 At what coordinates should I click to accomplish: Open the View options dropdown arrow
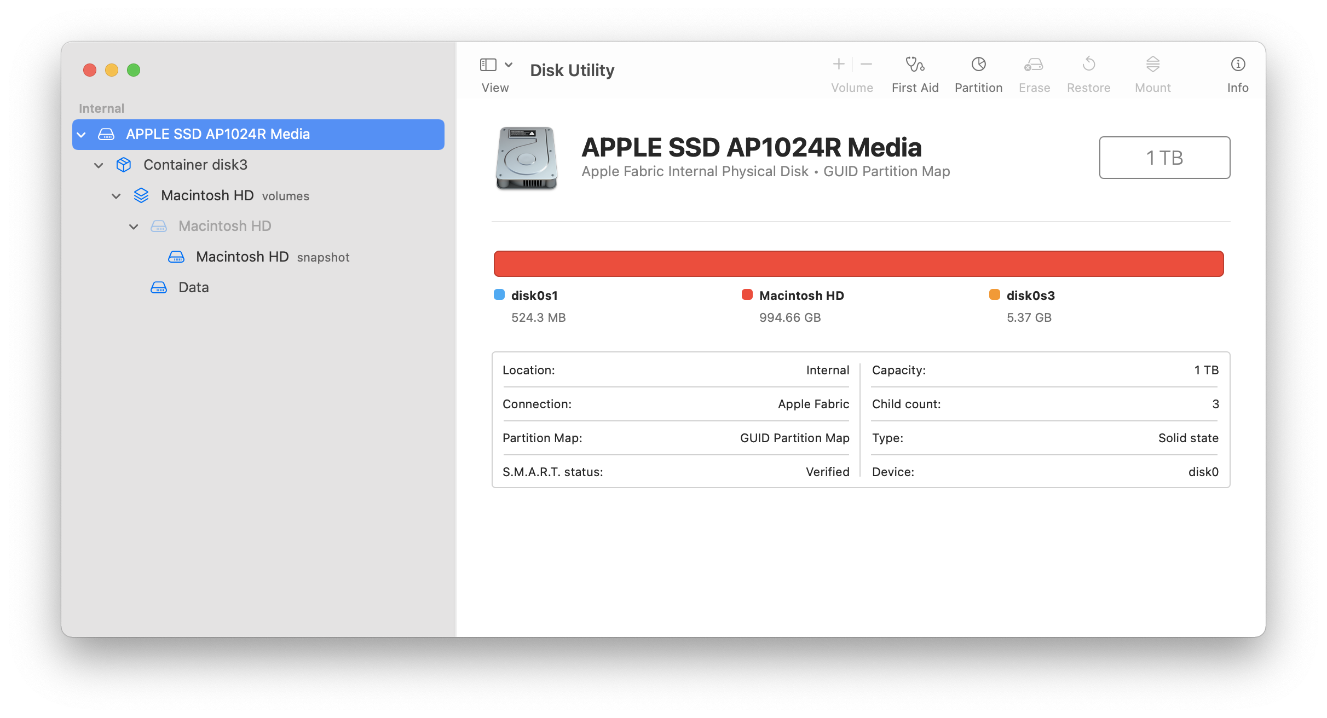pyautogui.click(x=509, y=65)
